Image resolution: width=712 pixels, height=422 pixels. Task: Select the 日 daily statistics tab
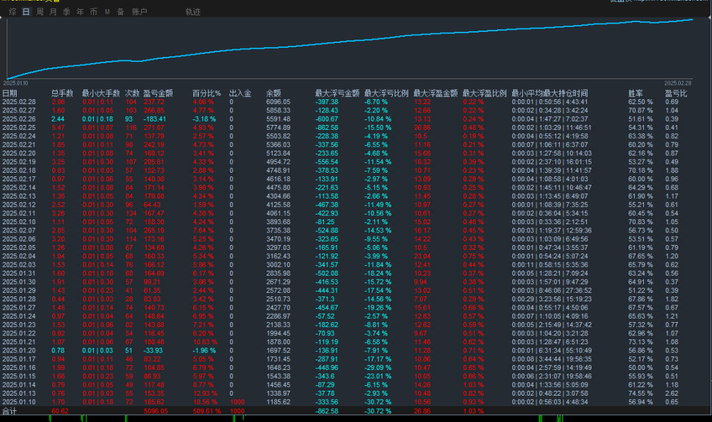[x=26, y=12]
